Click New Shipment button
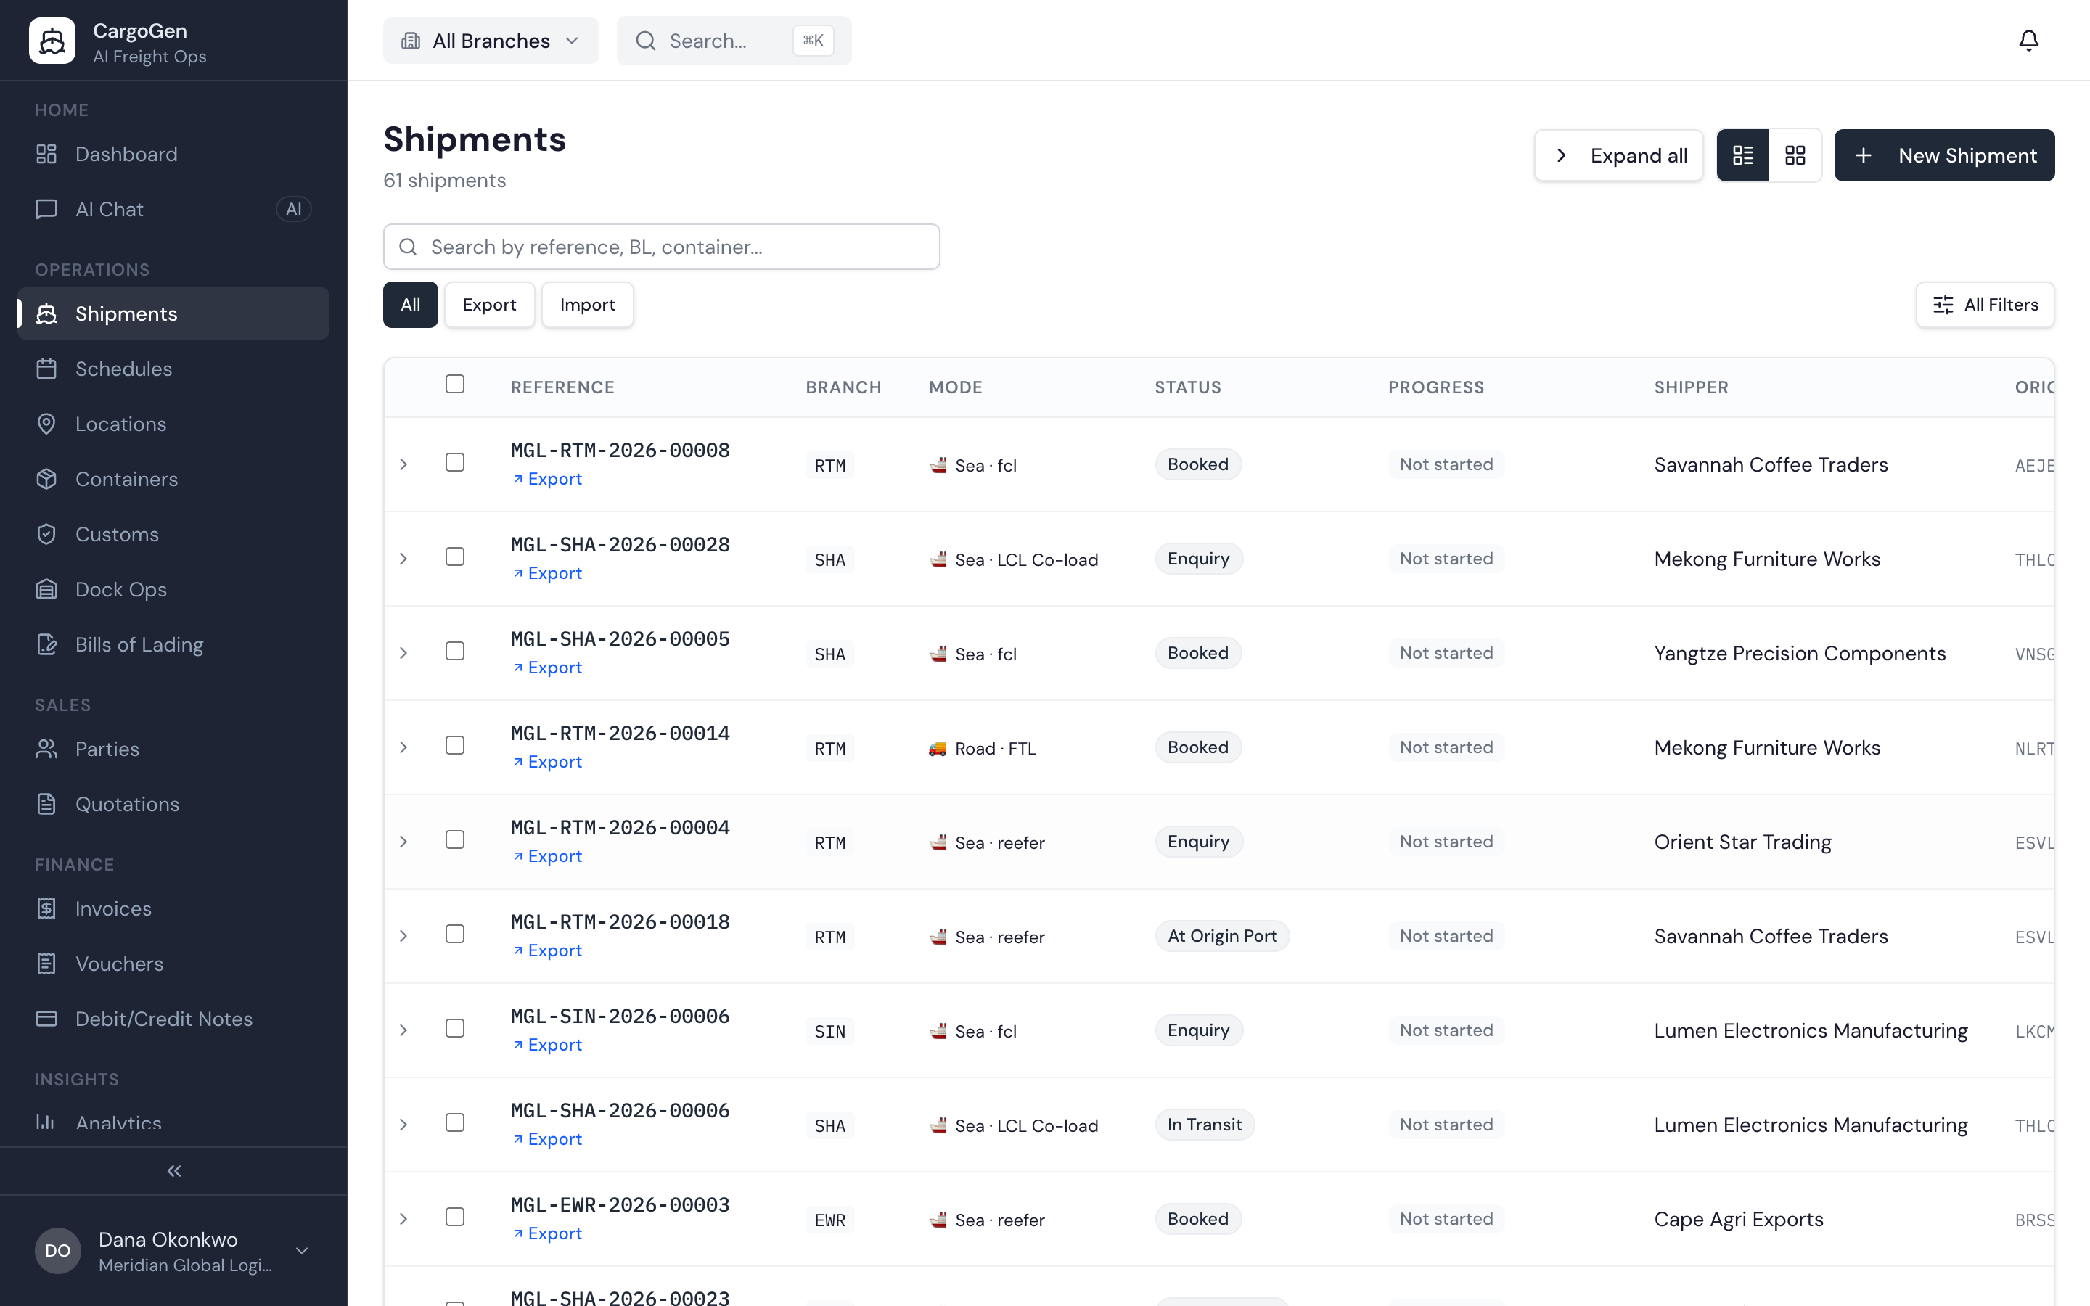The width and height of the screenshot is (2090, 1306). point(1944,155)
